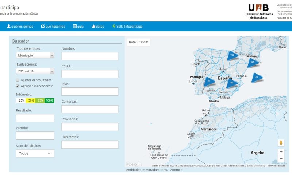Screen dimensions: 292x182
Task: Click the Google logo on the map
Action: click(x=134, y=164)
